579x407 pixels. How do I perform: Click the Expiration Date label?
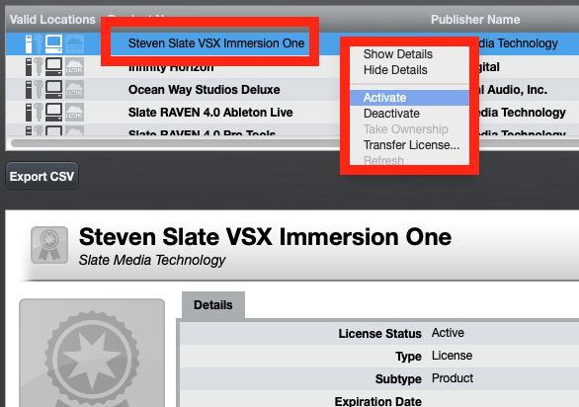377,401
